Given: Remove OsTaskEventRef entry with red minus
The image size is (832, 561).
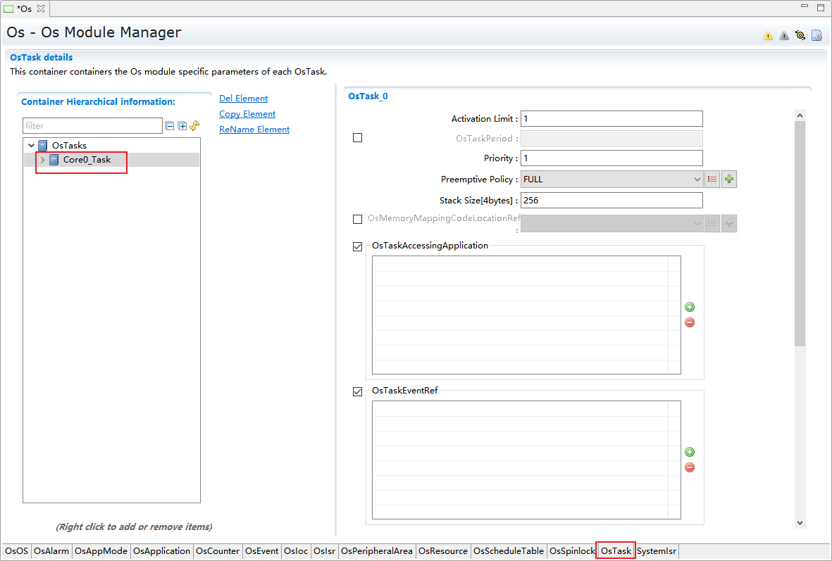Looking at the screenshot, I should [x=690, y=467].
